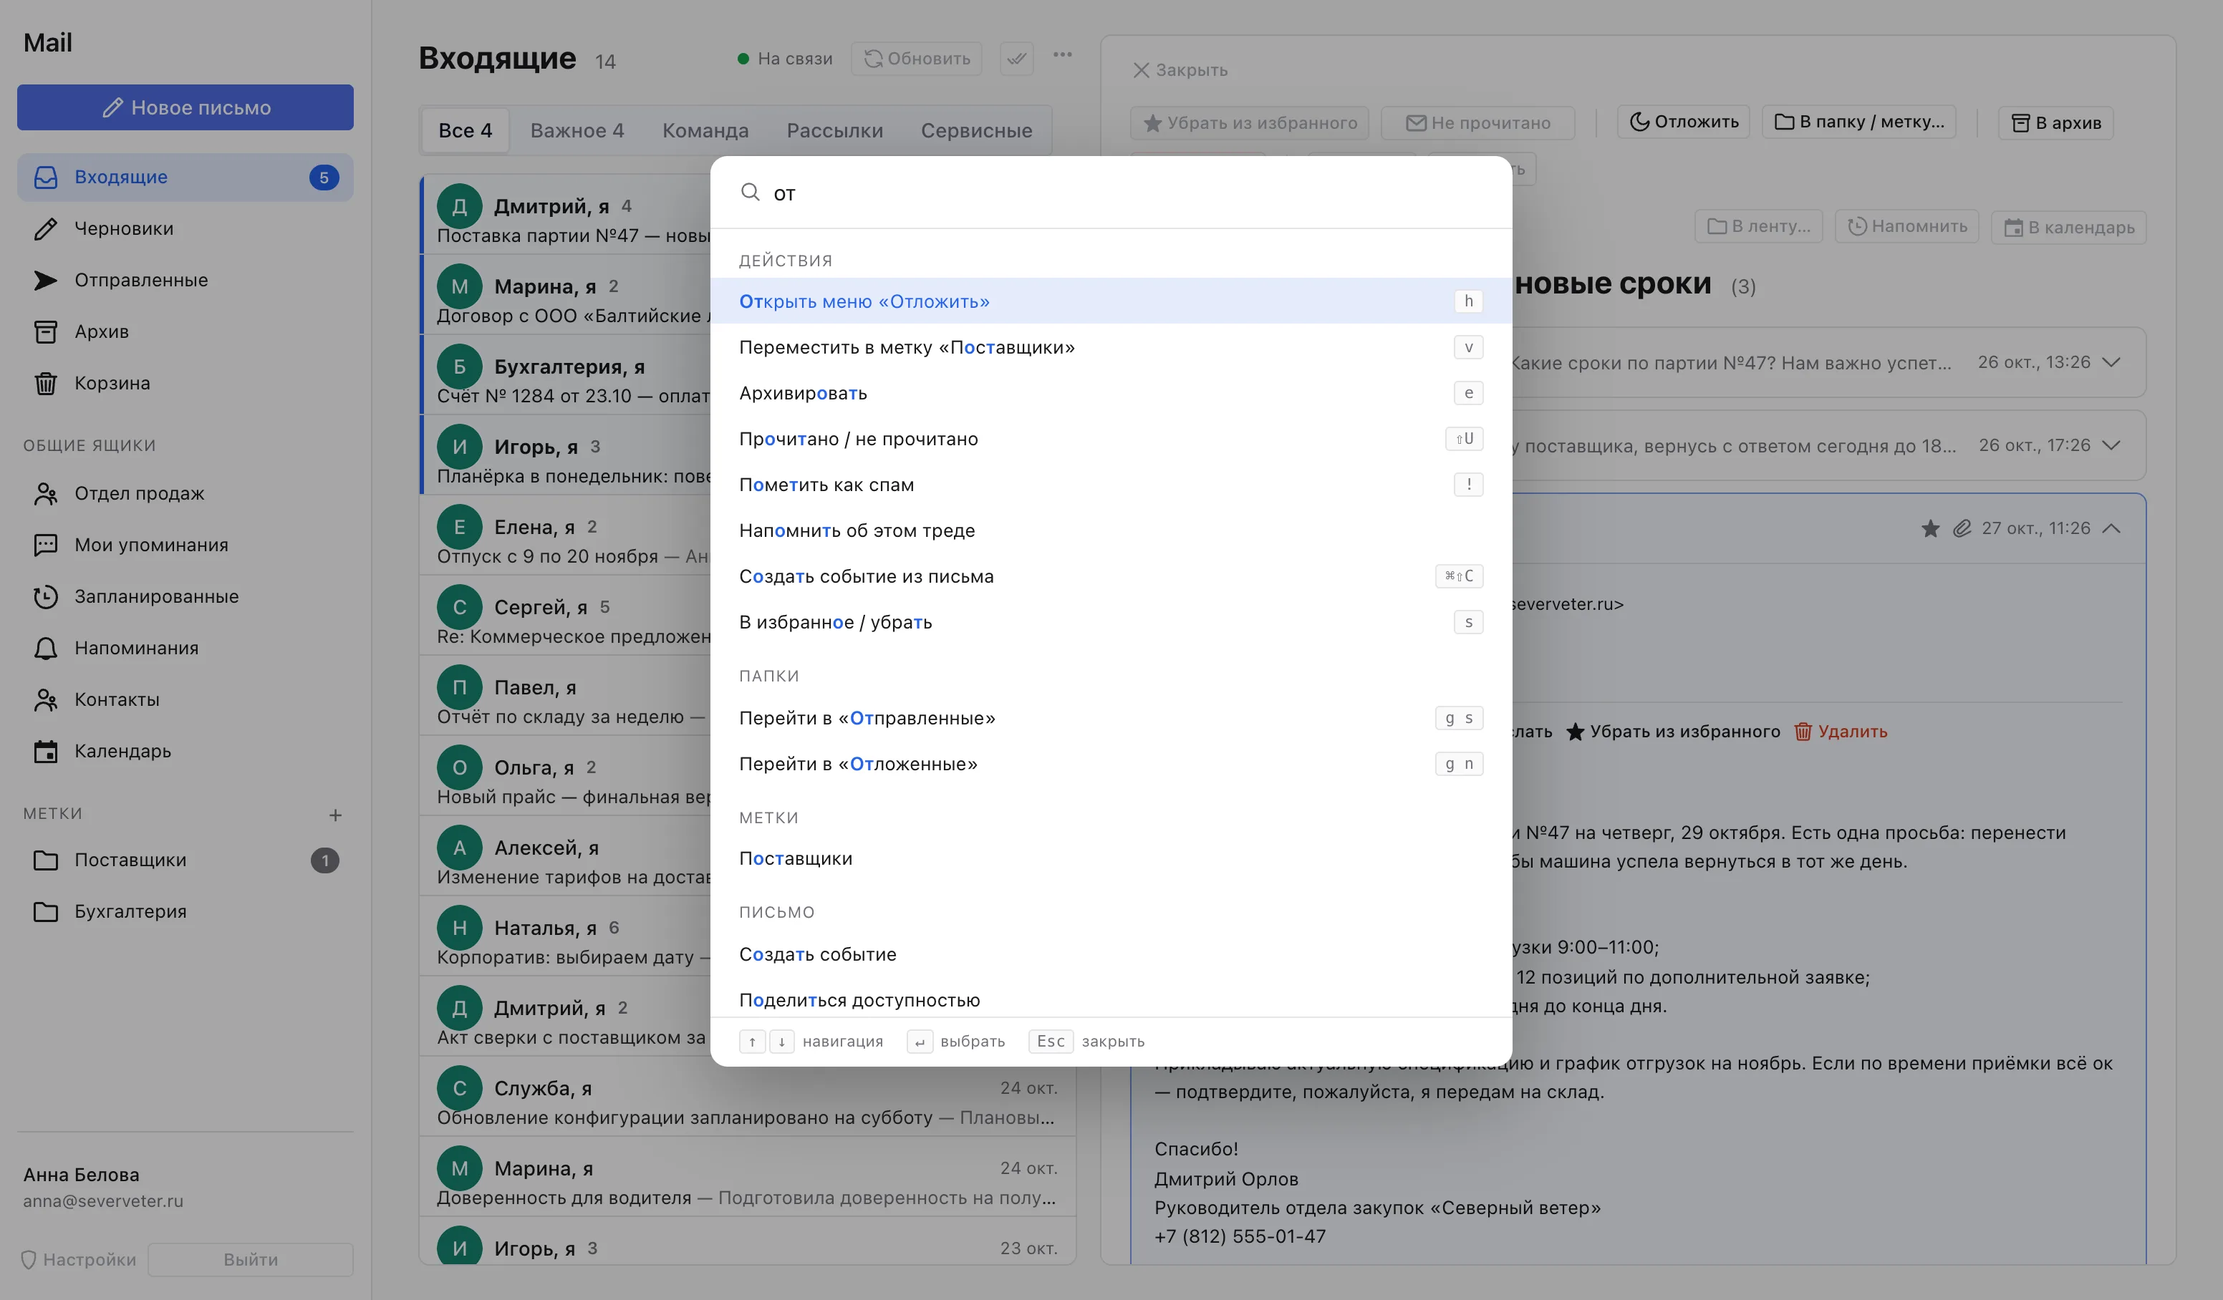
Task: Click the Обновить refresh button
Action: 917,58
